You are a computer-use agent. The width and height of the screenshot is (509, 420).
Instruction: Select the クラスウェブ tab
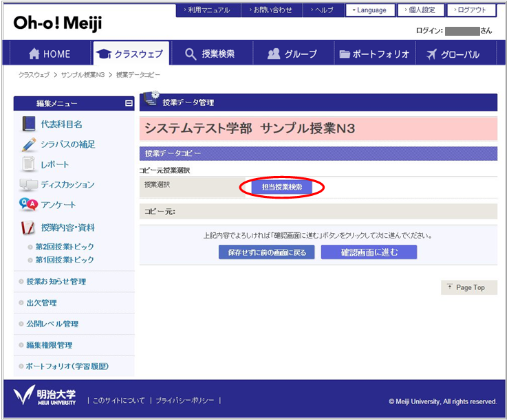tap(131, 54)
